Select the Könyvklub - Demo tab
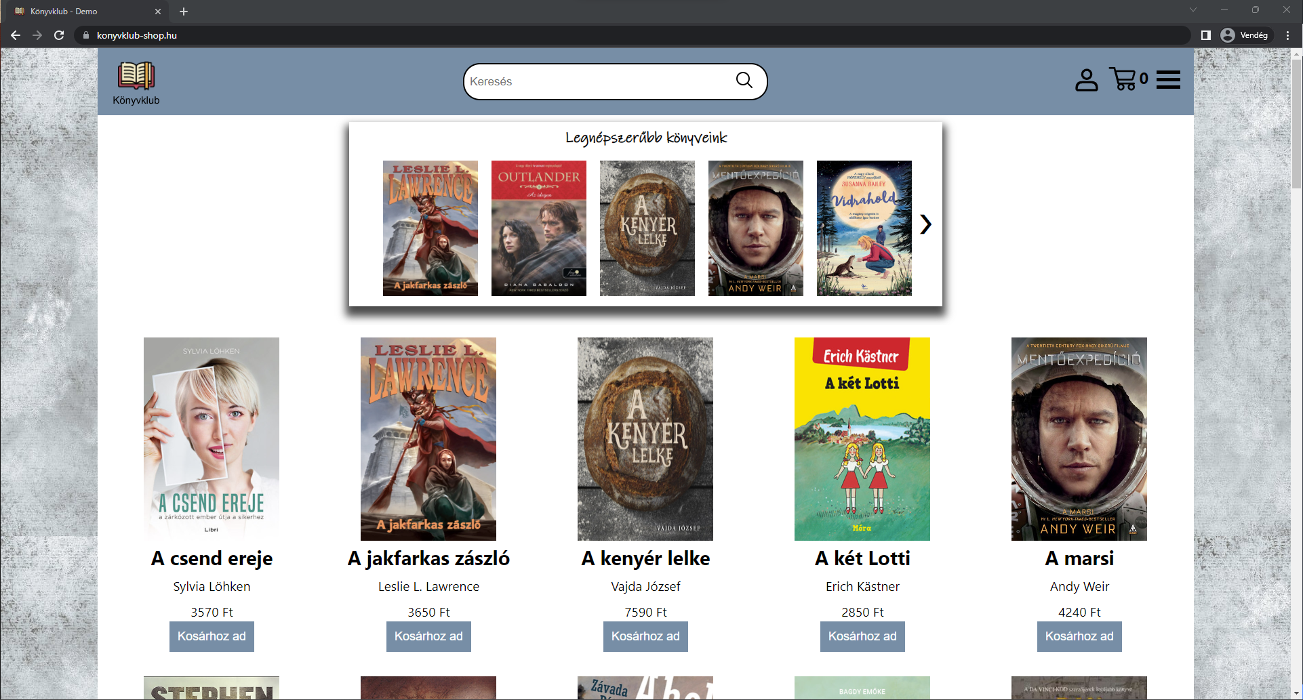Screen dimensions: 1303x700 [88, 12]
